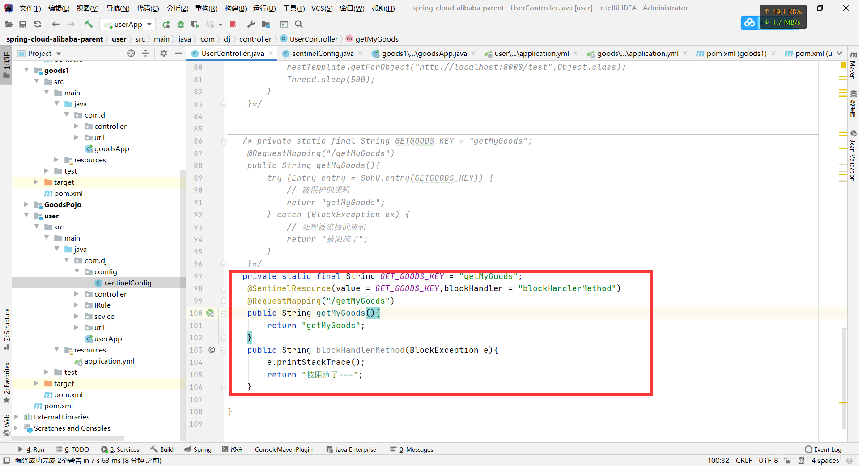Click the Run userApp icon
Screen dimensions: 859x466
[166, 24]
